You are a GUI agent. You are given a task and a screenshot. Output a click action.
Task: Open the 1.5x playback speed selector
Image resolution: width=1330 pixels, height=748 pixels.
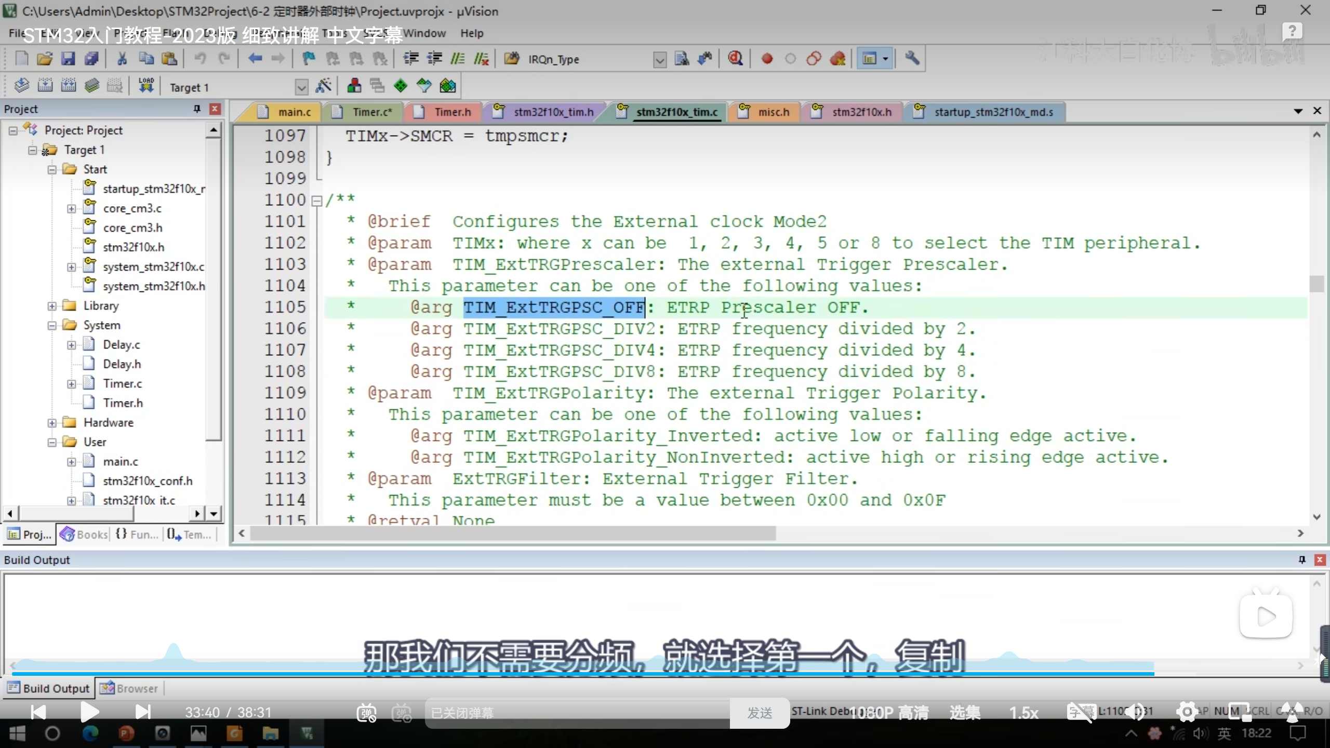click(x=1023, y=713)
